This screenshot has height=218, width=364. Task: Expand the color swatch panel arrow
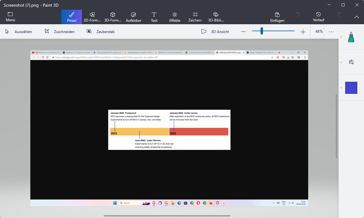click(341, 88)
